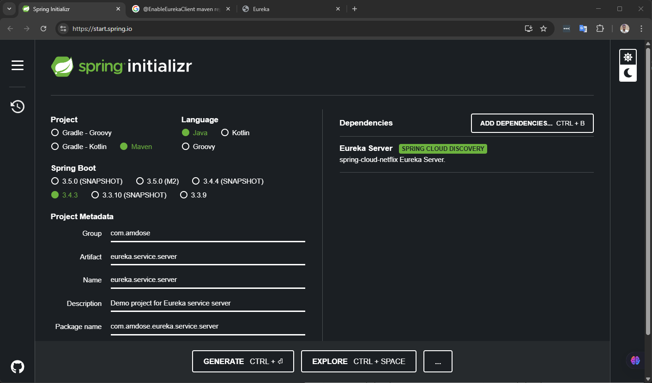The height and width of the screenshot is (383, 652).
Task: Choose Kotlin as the language
Action: point(235,133)
